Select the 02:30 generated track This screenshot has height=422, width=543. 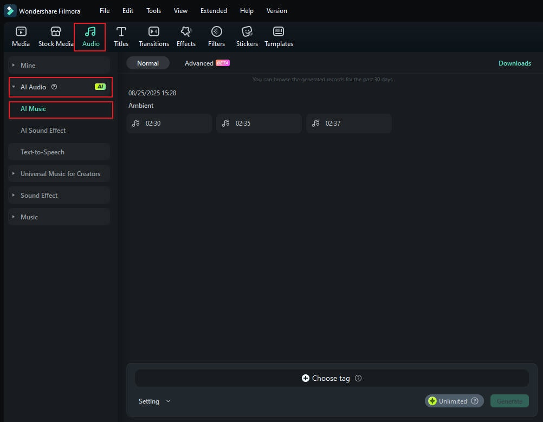pos(169,124)
